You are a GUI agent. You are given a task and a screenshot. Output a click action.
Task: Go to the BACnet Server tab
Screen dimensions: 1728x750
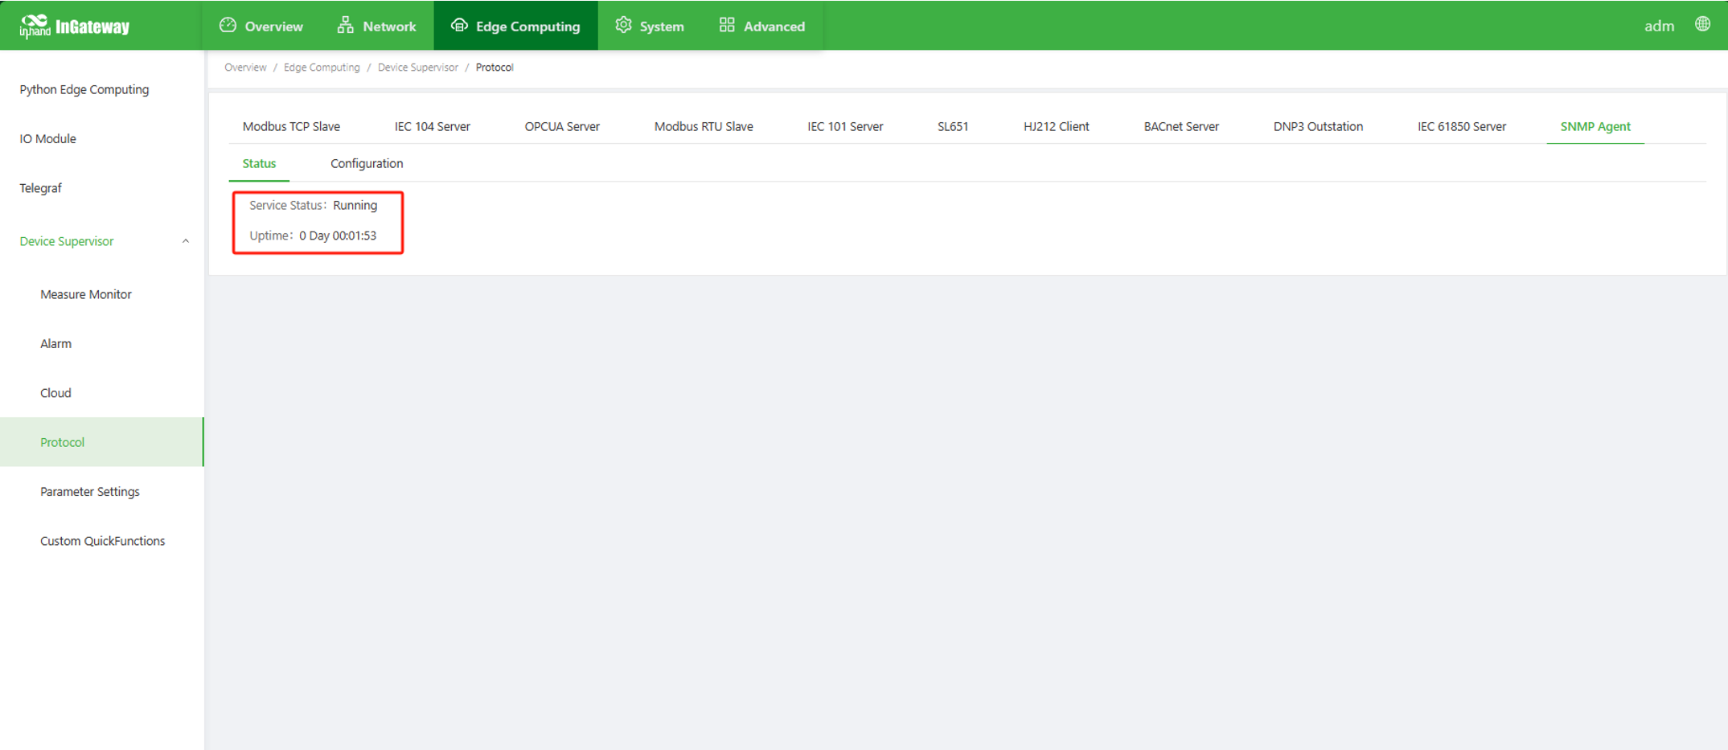coord(1180,126)
